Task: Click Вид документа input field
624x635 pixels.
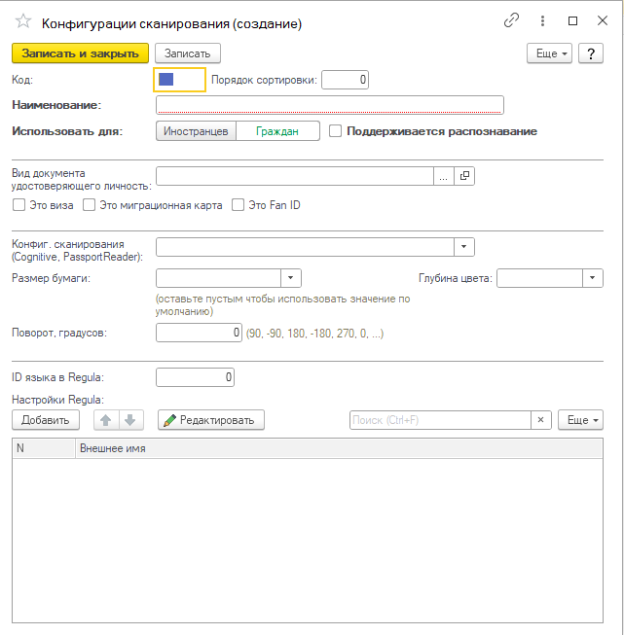Action: tap(295, 176)
